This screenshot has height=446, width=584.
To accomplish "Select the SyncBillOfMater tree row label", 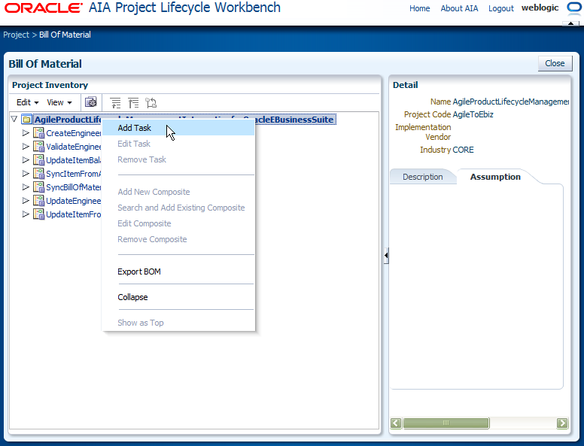I will [x=73, y=187].
